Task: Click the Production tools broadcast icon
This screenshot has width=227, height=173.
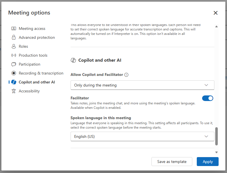Action: pos(14,55)
